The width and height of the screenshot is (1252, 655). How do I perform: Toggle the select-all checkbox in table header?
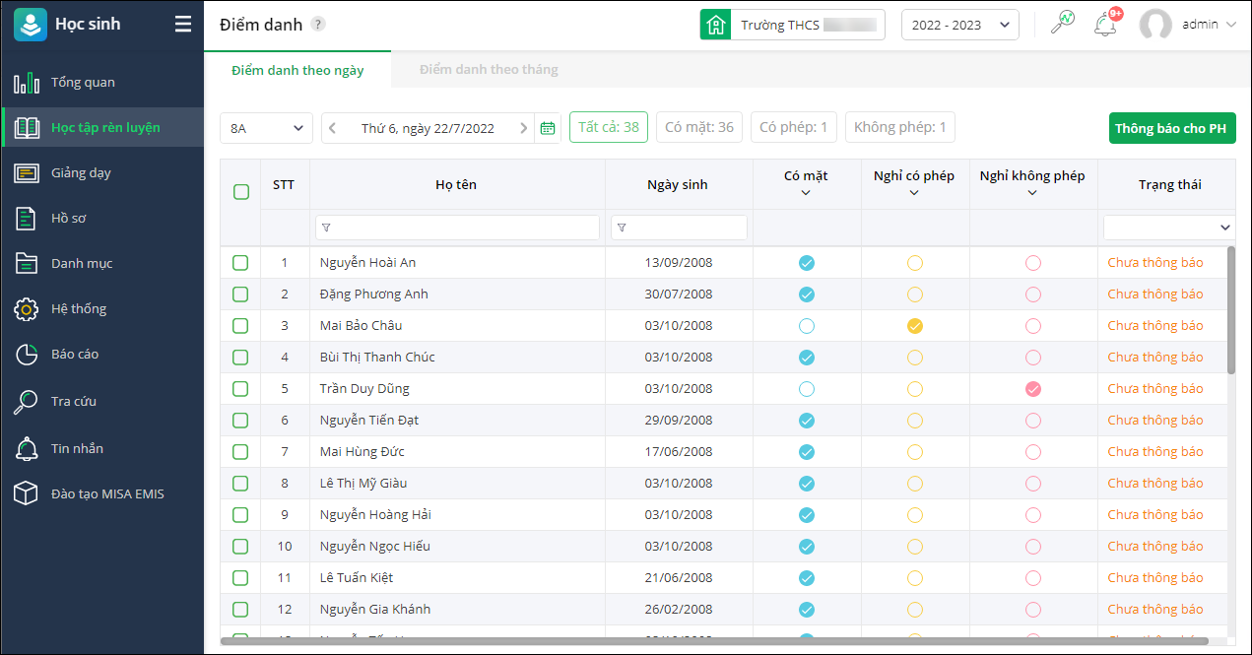click(241, 192)
